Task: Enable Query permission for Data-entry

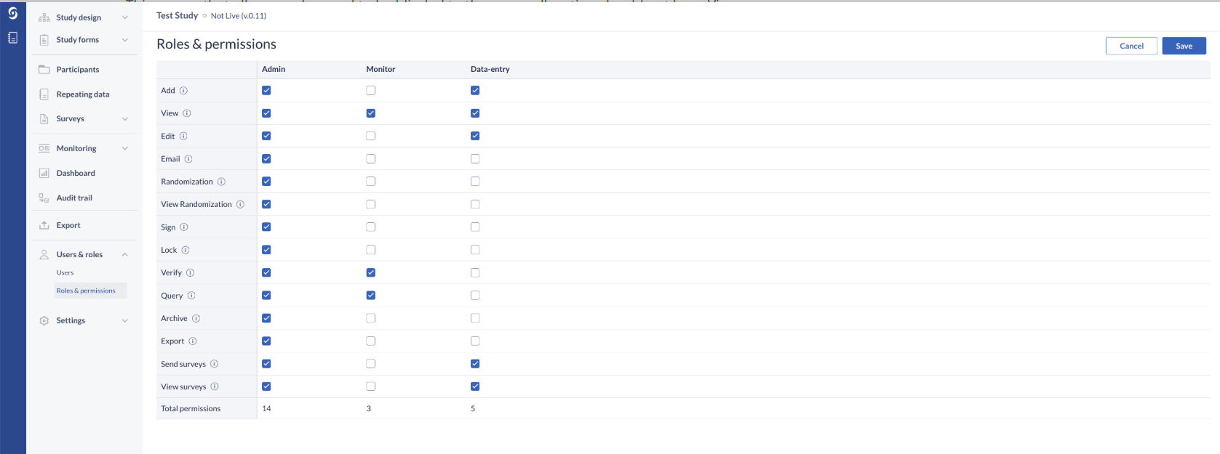Action: (x=475, y=296)
